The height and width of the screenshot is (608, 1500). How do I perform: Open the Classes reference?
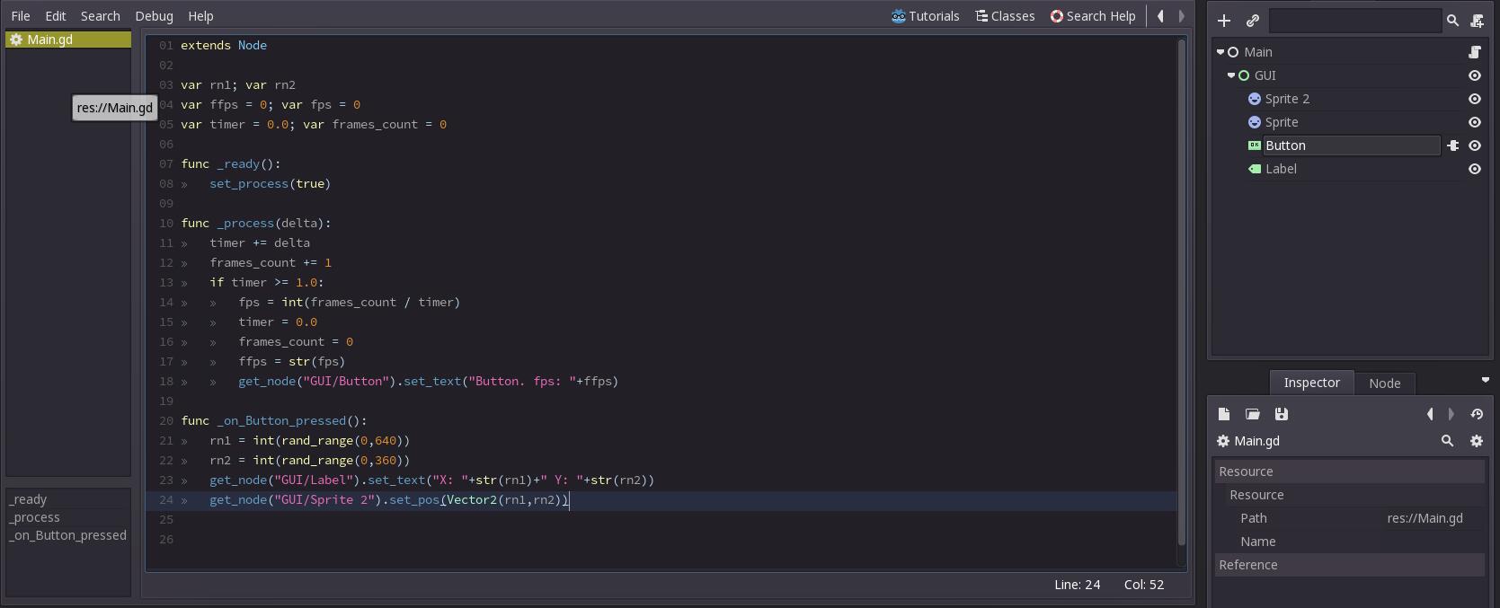pyautogui.click(x=1005, y=16)
